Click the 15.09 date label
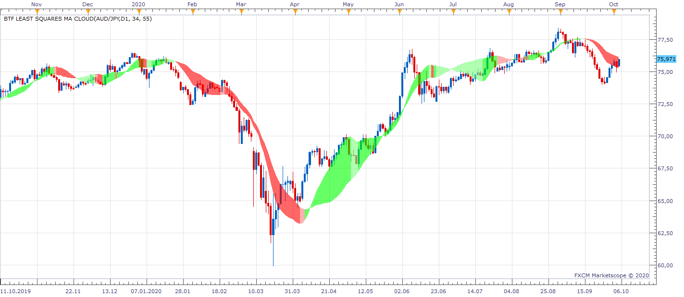The width and height of the screenshot is (684, 297). pos(585,291)
